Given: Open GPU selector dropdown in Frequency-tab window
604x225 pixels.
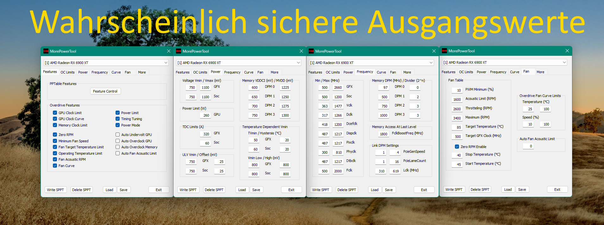Looking at the screenshot, I should click(x=371, y=63).
